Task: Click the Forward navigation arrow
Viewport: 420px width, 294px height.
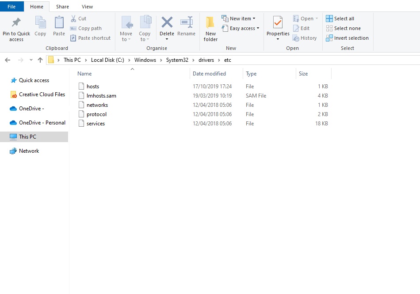Action: pyautogui.click(x=21, y=60)
